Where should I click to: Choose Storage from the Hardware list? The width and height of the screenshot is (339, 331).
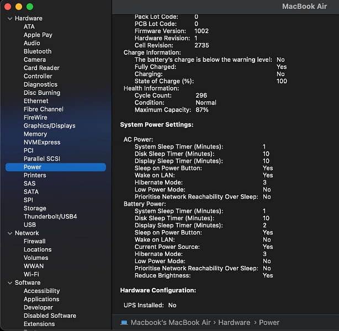(x=35, y=208)
